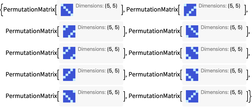The image size is (252, 107).
Task: Click the third matrix's Dimensions: {5, 5} text
Action: (99, 28)
